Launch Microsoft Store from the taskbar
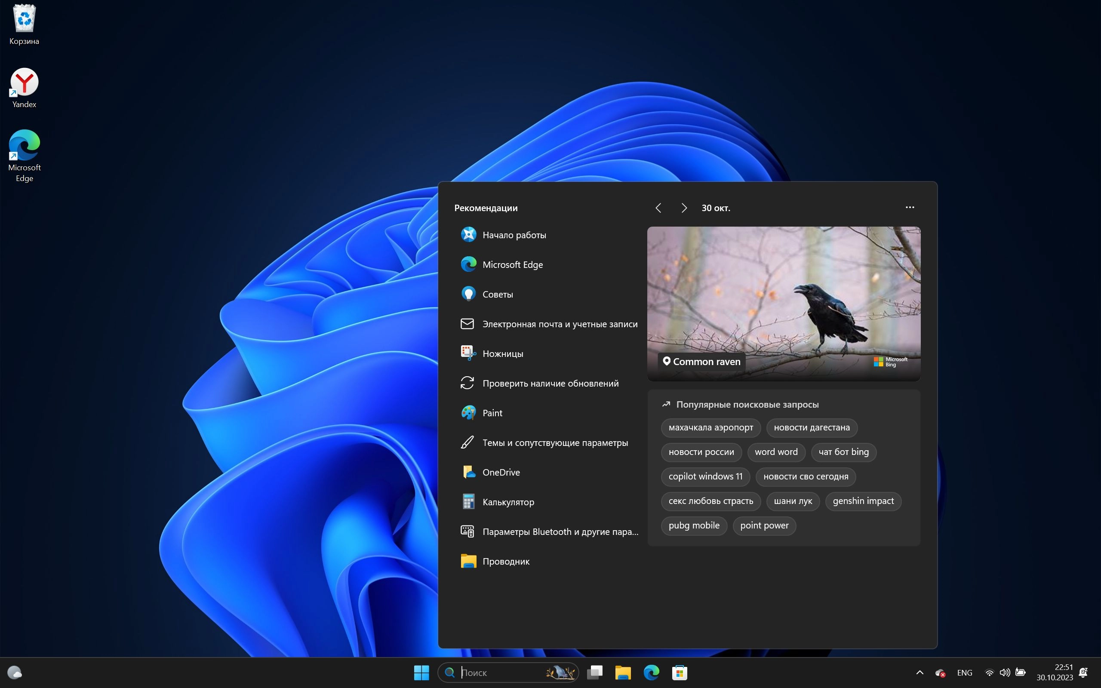Viewport: 1101px width, 688px height. tap(679, 672)
